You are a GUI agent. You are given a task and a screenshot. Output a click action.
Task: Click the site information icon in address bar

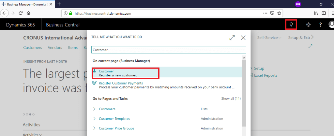coord(66,13)
